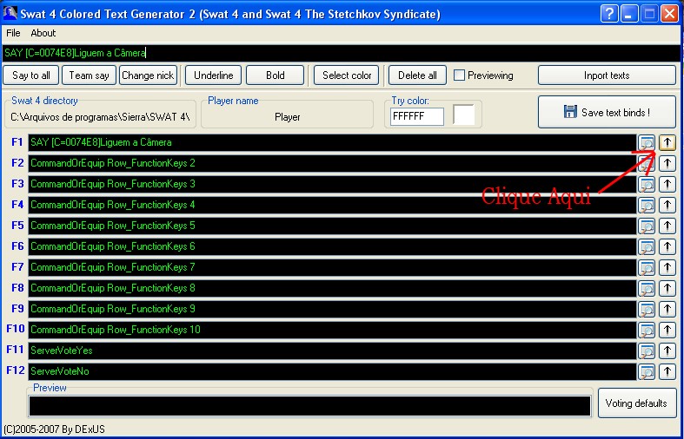This screenshot has width=684, height=439.
Task: Select the F11 ServerVoteYes bind field
Action: pos(332,351)
